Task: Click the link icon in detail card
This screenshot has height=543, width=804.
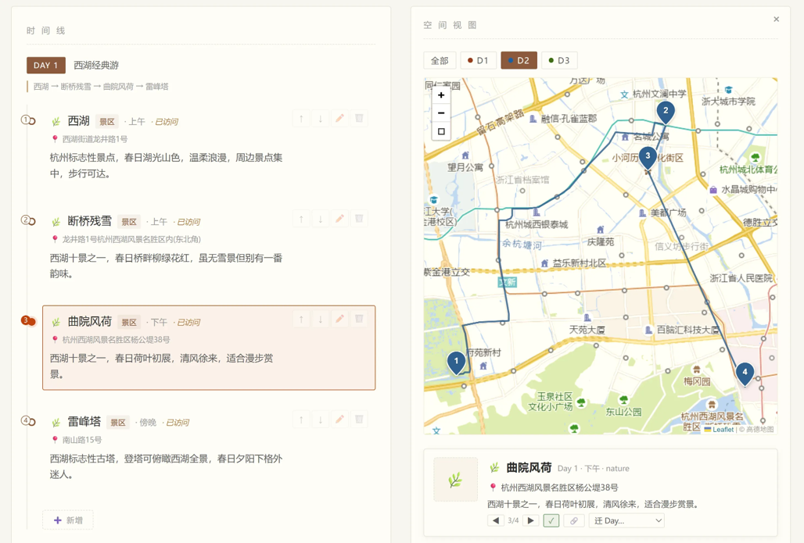Action: click(x=574, y=520)
